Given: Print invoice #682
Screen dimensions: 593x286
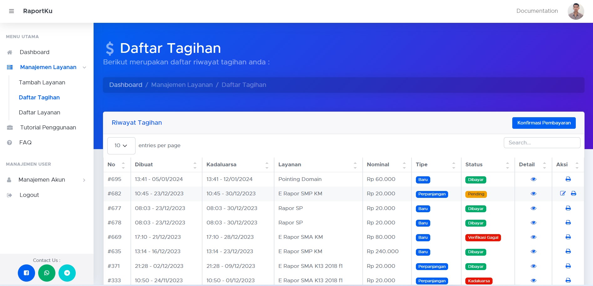Looking at the screenshot, I should (574, 193).
